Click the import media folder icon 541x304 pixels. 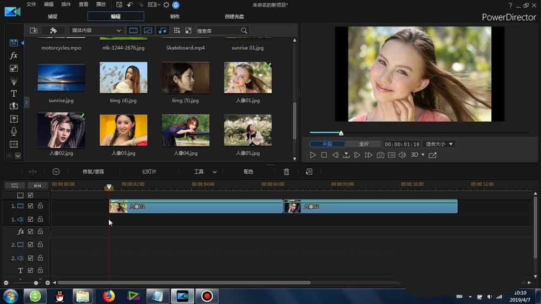click(34, 30)
